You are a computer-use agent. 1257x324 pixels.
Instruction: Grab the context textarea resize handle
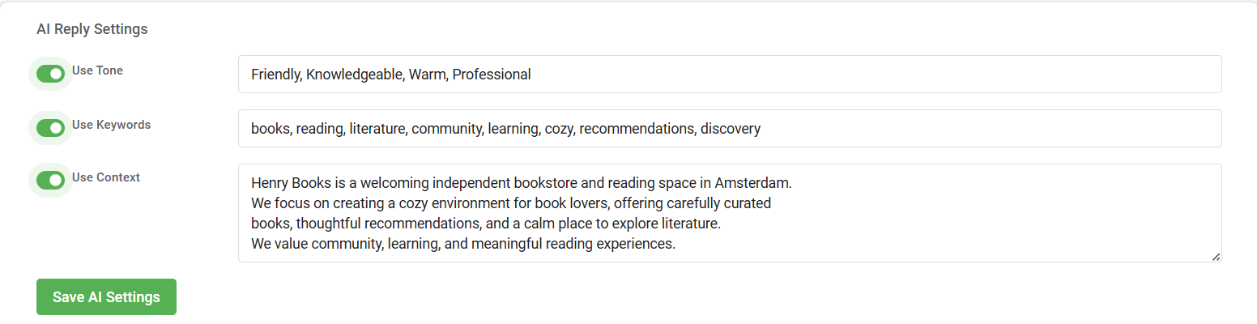tap(1216, 257)
